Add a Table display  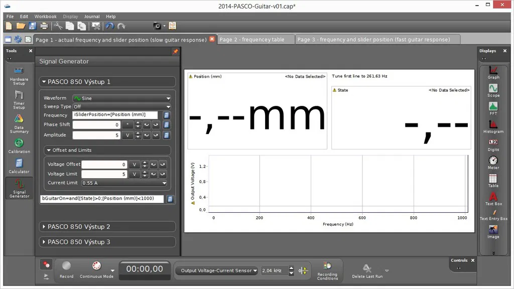click(493, 181)
